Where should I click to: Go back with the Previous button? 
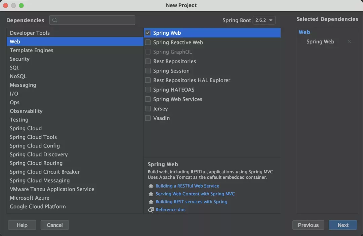click(308, 225)
